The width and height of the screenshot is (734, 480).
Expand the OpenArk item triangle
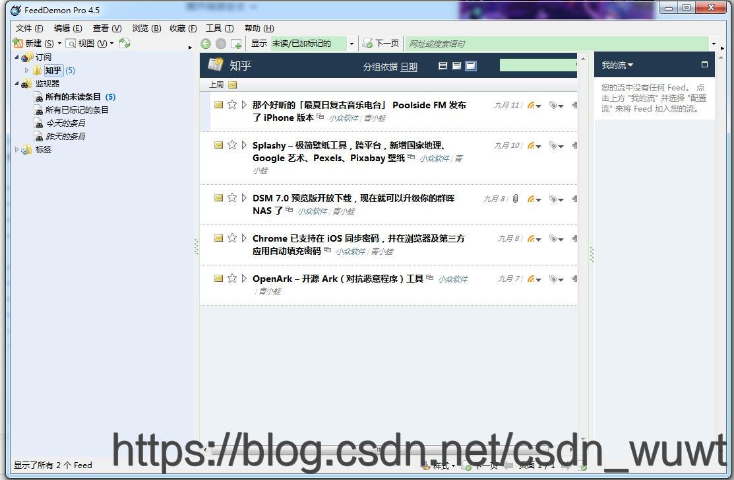(x=244, y=279)
